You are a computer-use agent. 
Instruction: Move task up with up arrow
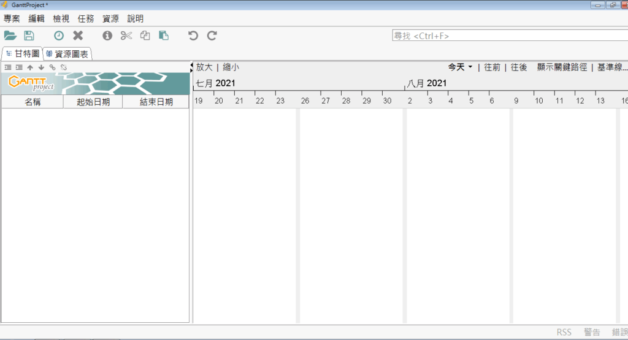pyautogui.click(x=30, y=67)
